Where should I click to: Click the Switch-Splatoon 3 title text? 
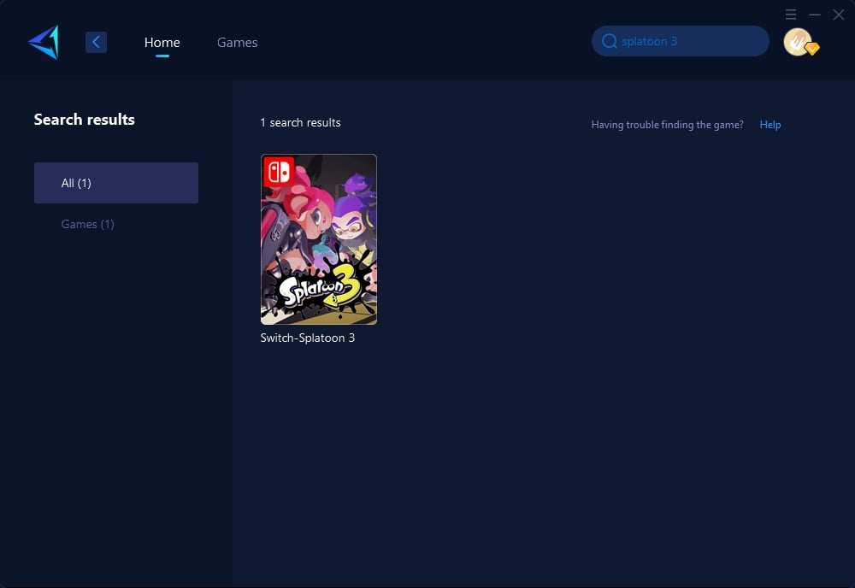[x=308, y=338]
